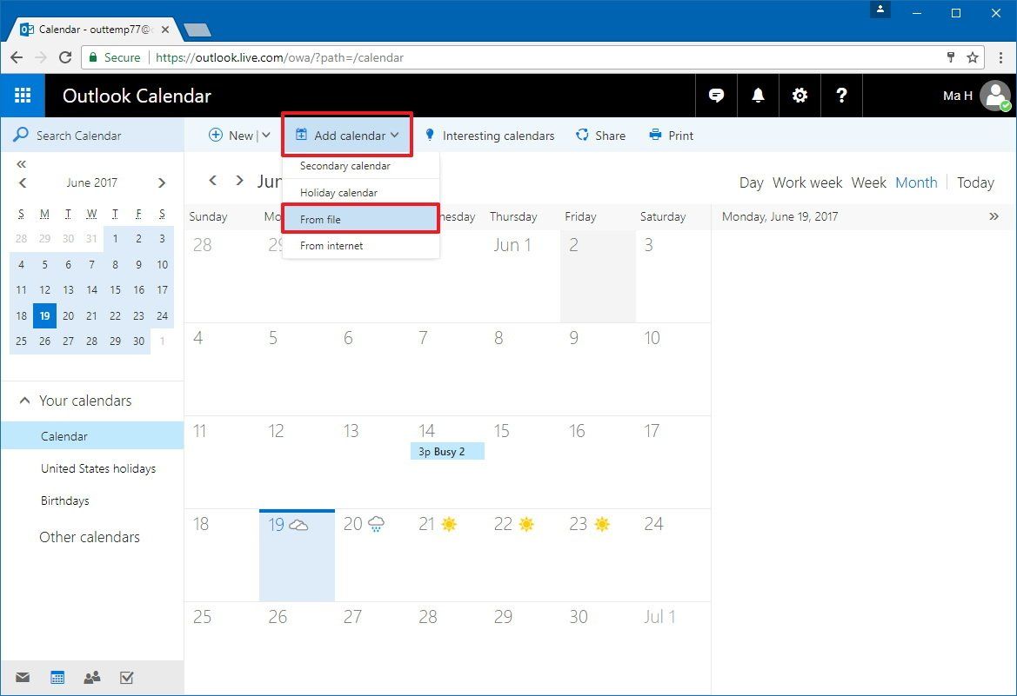Select June 23 cell in month grid
The width and height of the screenshot is (1017, 696).
(x=598, y=555)
